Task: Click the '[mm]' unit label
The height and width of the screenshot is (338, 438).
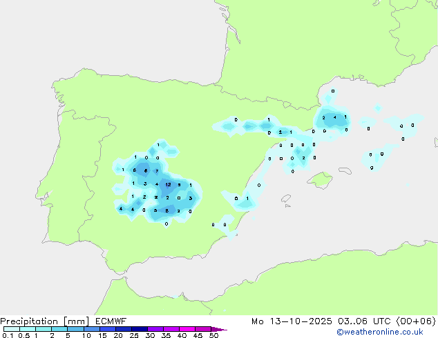Action: click(76, 321)
